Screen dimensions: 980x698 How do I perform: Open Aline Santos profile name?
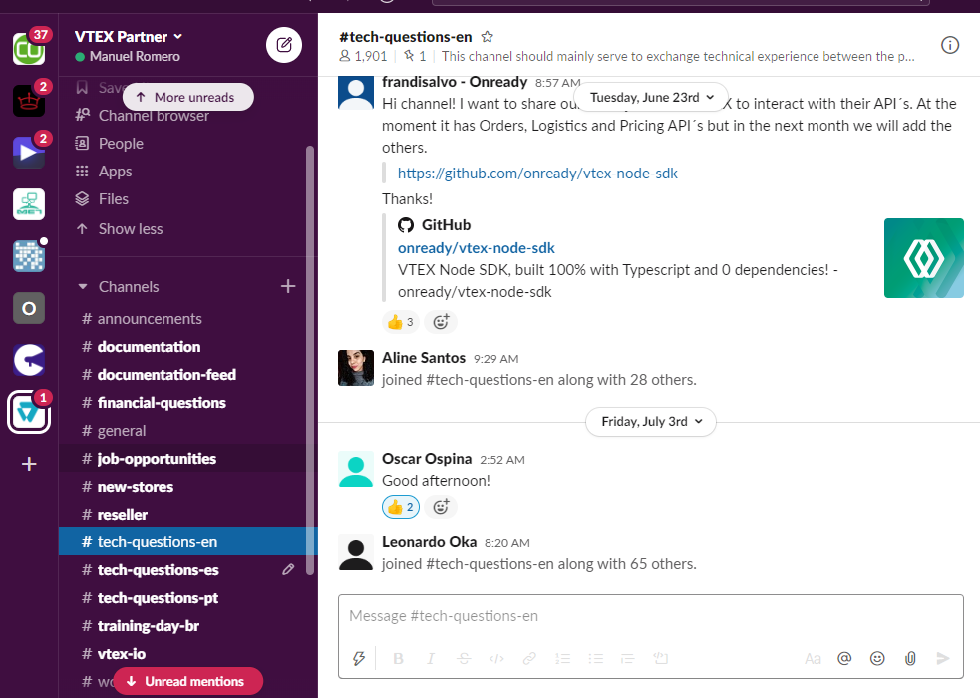click(x=424, y=358)
